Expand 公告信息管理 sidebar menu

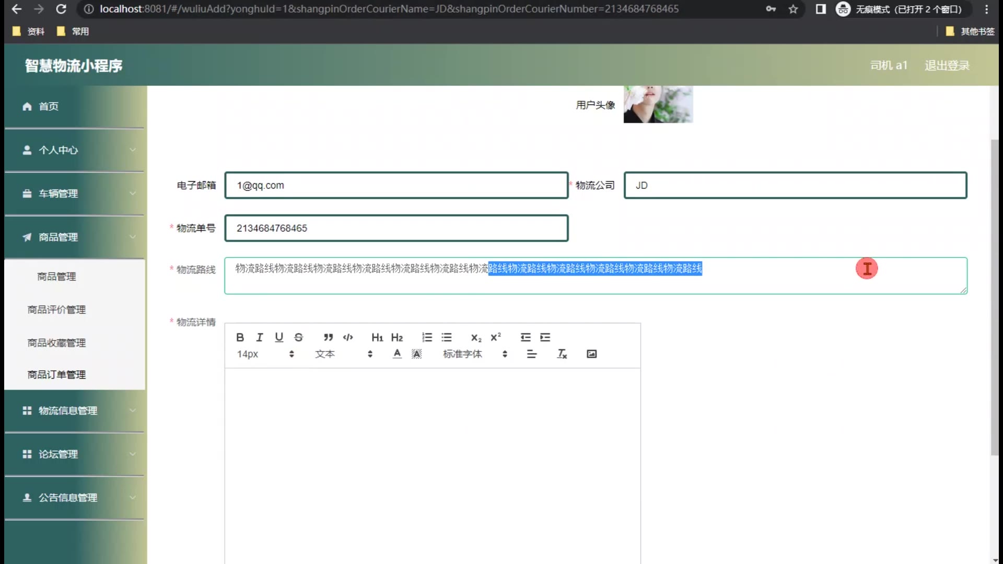pos(74,498)
